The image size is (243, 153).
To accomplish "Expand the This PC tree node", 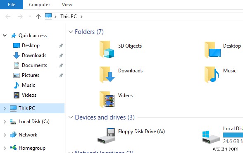I will [x=5, y=108].
